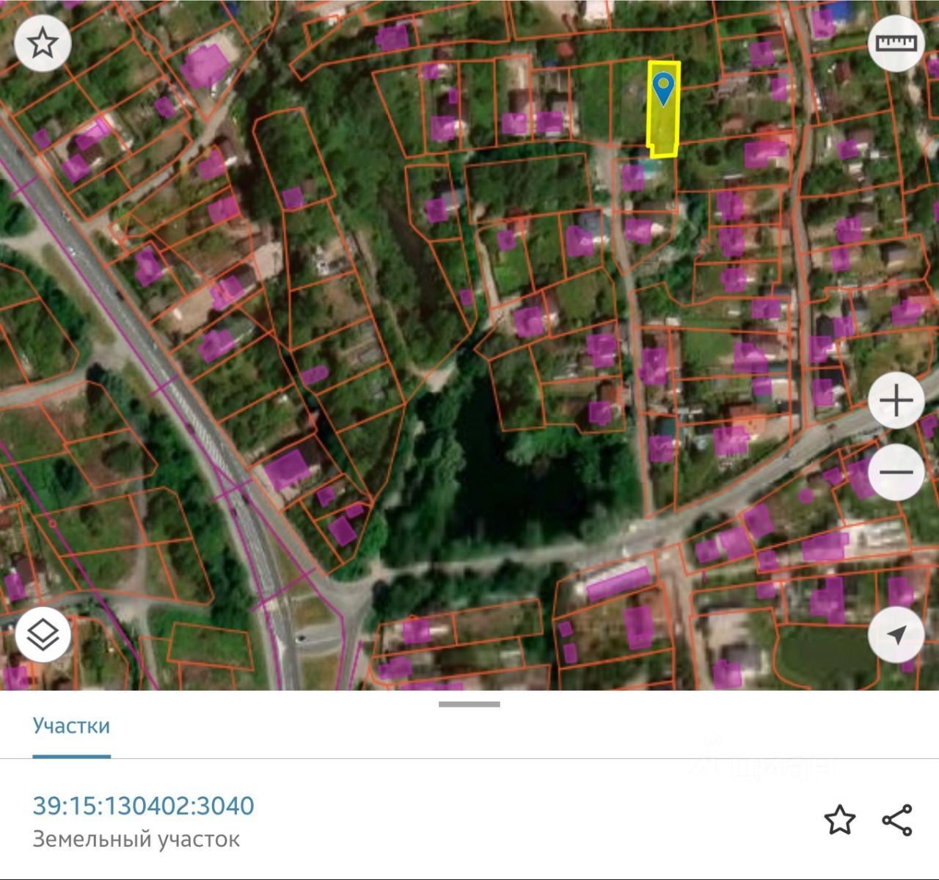Zoom in with the plus button
939x880 pixels.
click(896, 401)
